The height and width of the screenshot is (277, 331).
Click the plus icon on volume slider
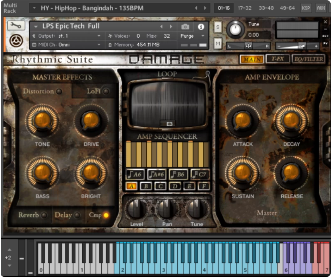(x=316, y=46)
